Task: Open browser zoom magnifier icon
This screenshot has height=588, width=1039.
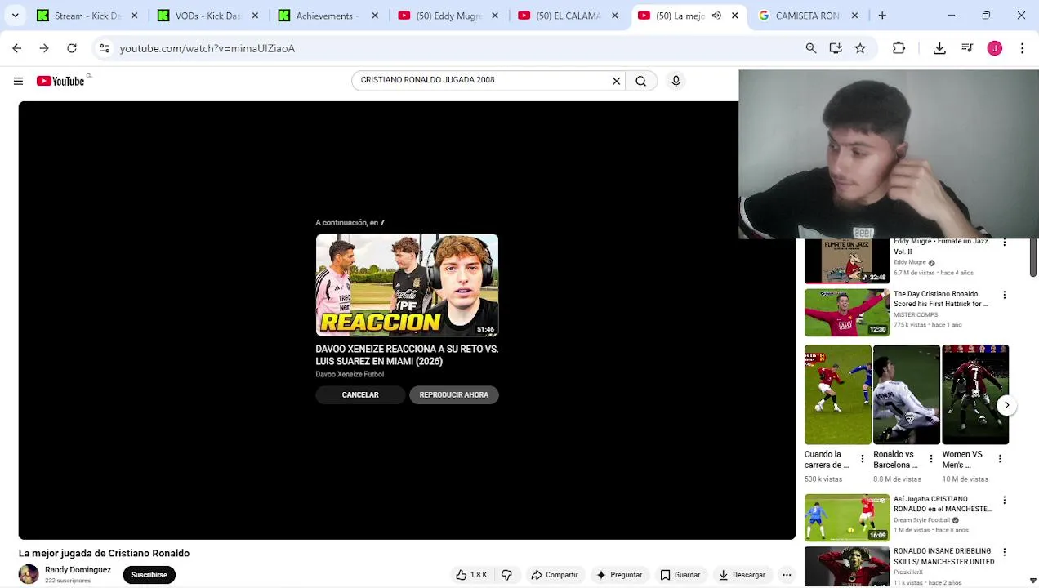Action: click(811, 48)
